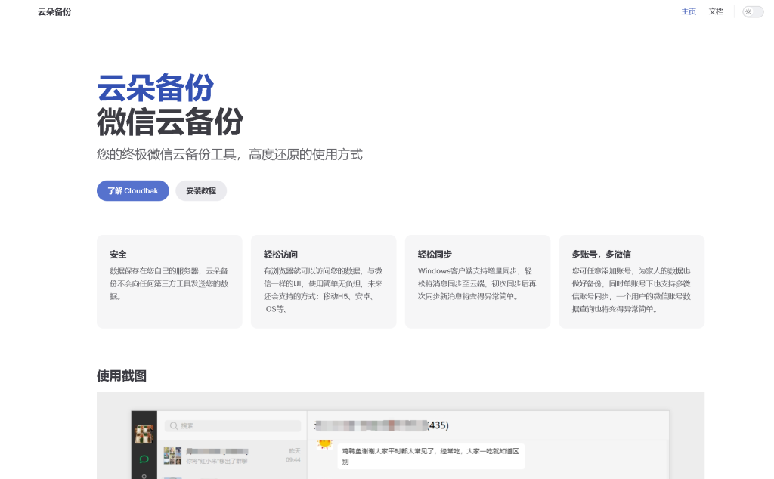Click the 了解 Cloudbak button
Screen dimensions: 774x479
pyautogui.click(x=133, y=191)
